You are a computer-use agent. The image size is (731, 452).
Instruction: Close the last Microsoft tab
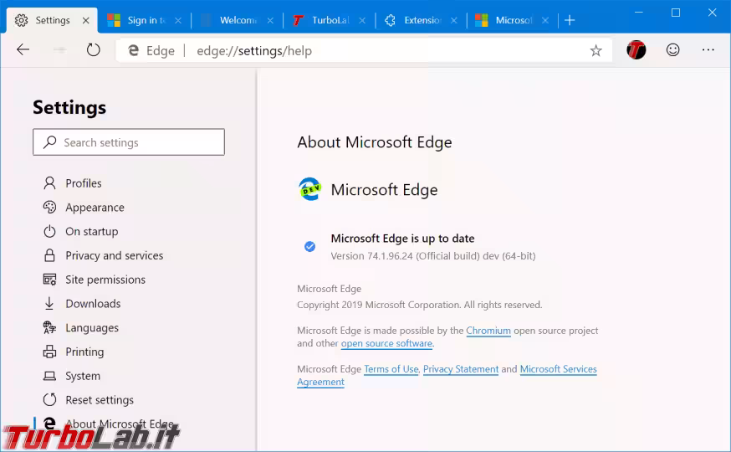point(545,21)
